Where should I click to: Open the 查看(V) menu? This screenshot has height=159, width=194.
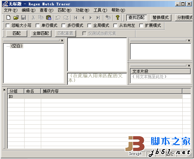click(x=47, y=10)
